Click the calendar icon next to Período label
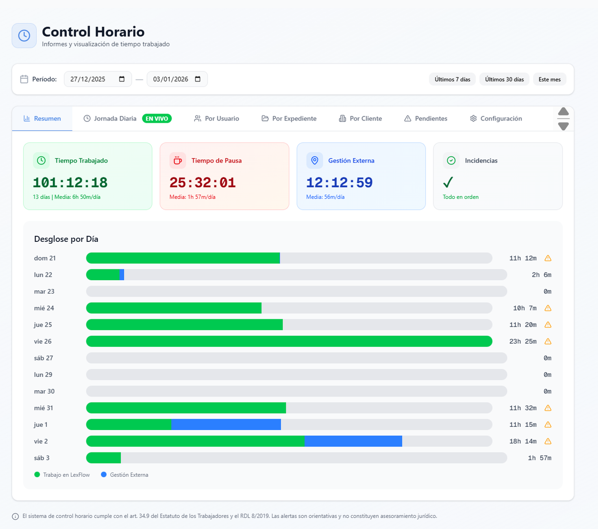The image size is (598, 529). point(24,79)
